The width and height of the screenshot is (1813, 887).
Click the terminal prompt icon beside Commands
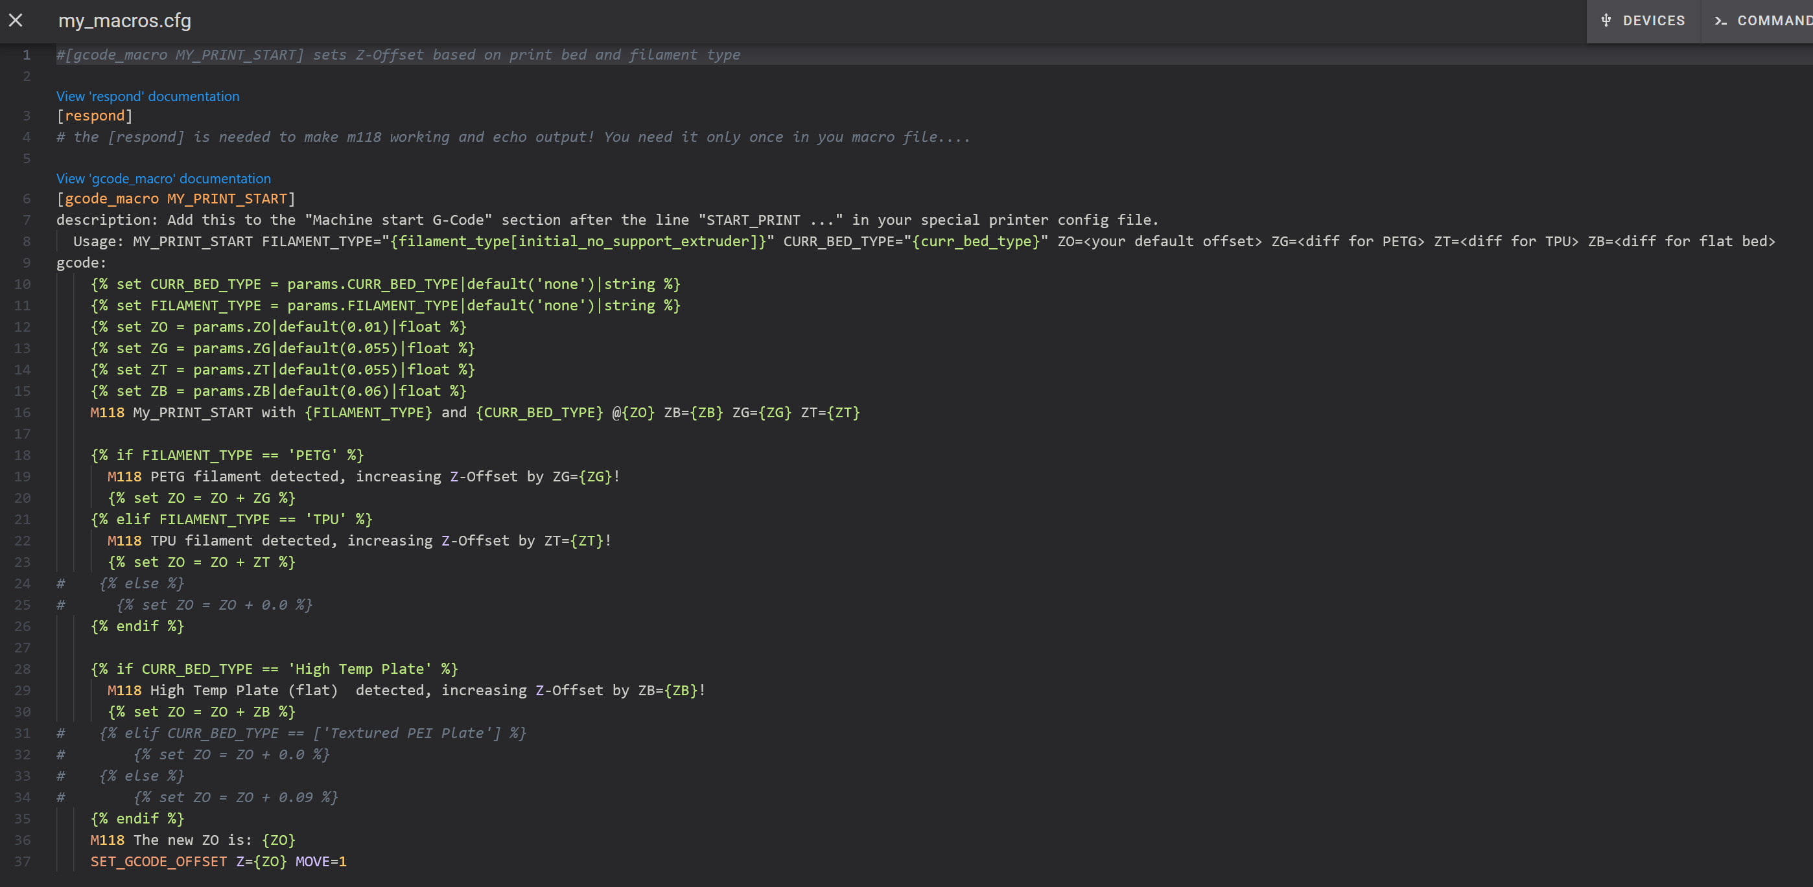1720,21
